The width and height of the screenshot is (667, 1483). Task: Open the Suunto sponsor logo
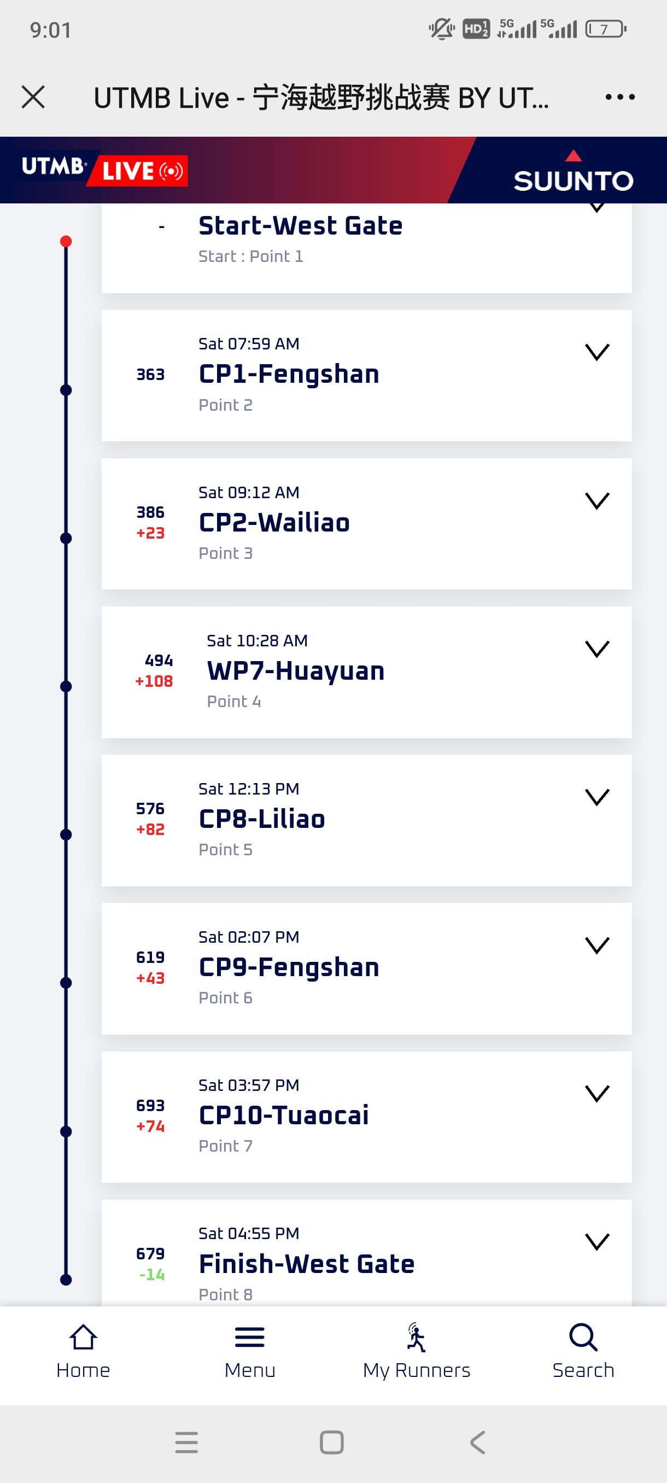[x=573, y=172]
